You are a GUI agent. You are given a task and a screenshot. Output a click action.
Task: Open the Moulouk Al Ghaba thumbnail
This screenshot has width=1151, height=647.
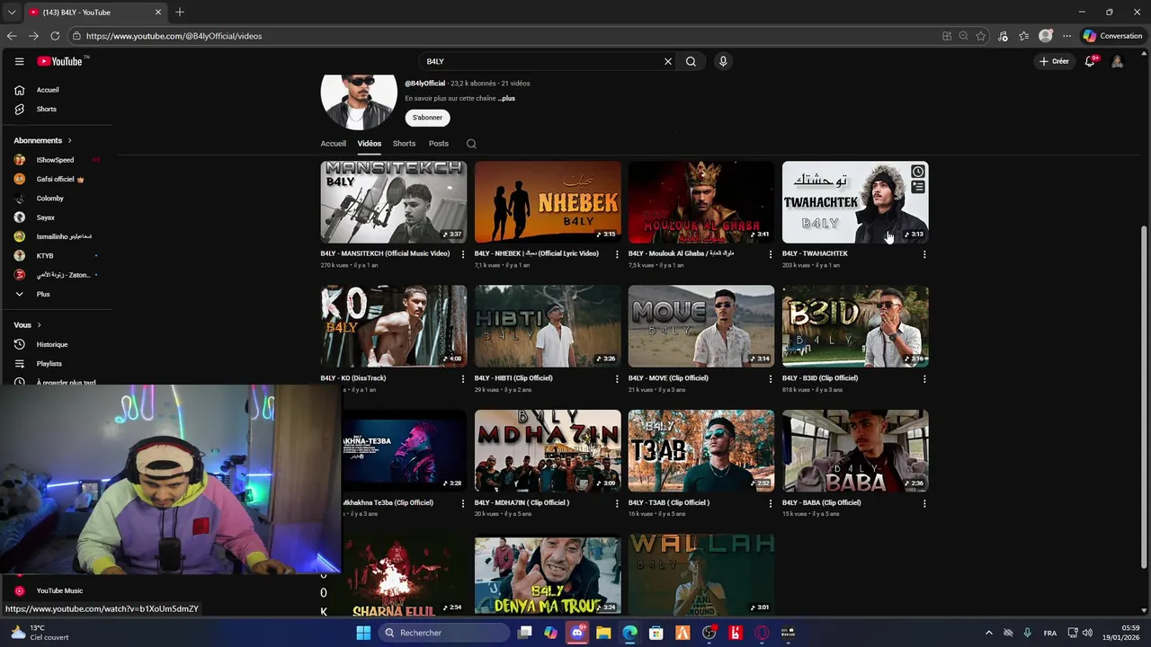coord(701,202)
